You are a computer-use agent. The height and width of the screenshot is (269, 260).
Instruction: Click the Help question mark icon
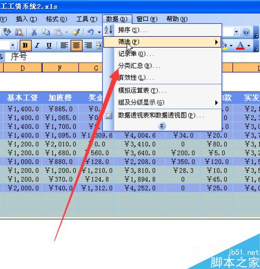246,32
